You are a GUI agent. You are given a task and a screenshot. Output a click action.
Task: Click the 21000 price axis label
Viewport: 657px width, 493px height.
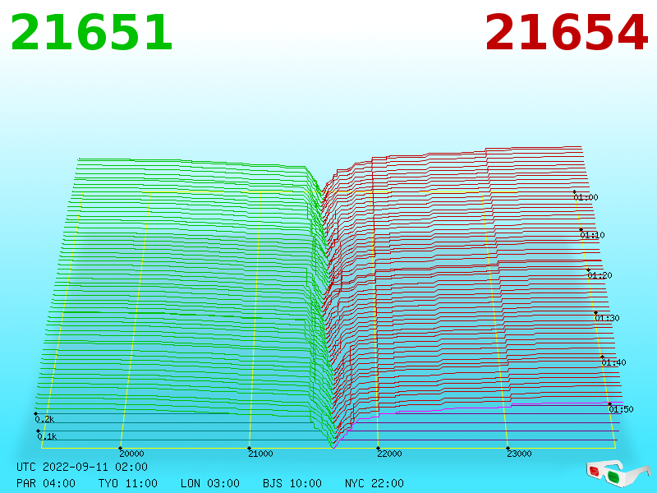click(x=260, y=454)
